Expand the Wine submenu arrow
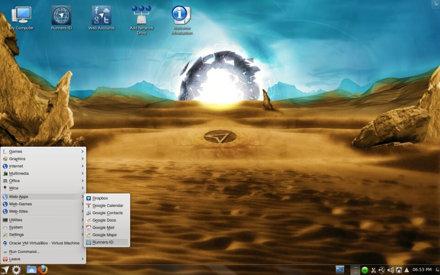Viewport: 440px width, 275px height. [x=82, y=188]
